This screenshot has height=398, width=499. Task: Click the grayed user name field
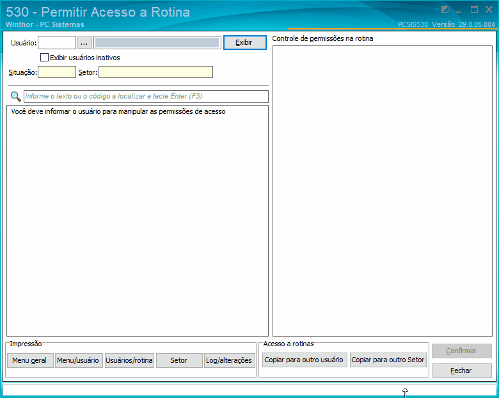point(157,43)
